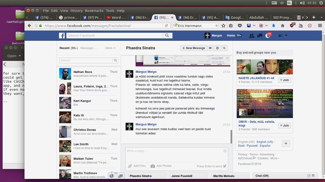Open a new browser tab with plus
The width and height of the screenshot is (325, 182).
314,17
